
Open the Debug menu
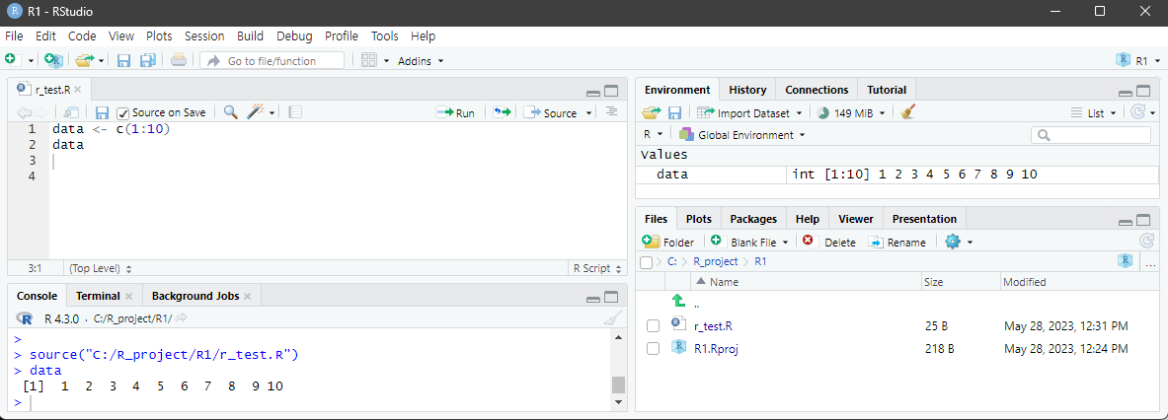294,35
